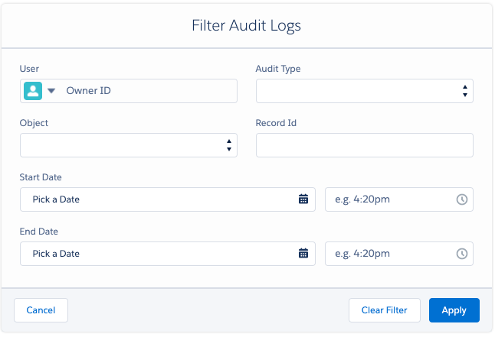Image resolution: width=495 pixels, height=337 pixels.
Task: Open the user type dropdown arrow
Action: pos(51,91)
